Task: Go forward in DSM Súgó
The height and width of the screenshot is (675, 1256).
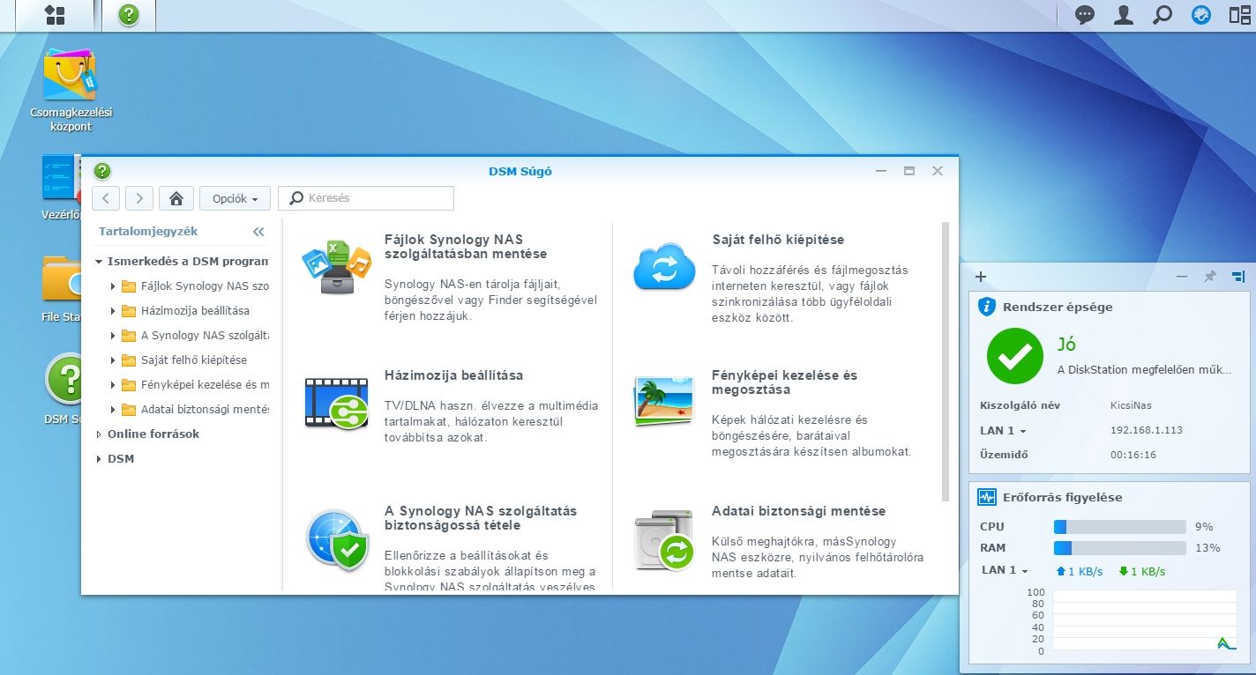Action: pyautogui.click(x=139, y=198)
